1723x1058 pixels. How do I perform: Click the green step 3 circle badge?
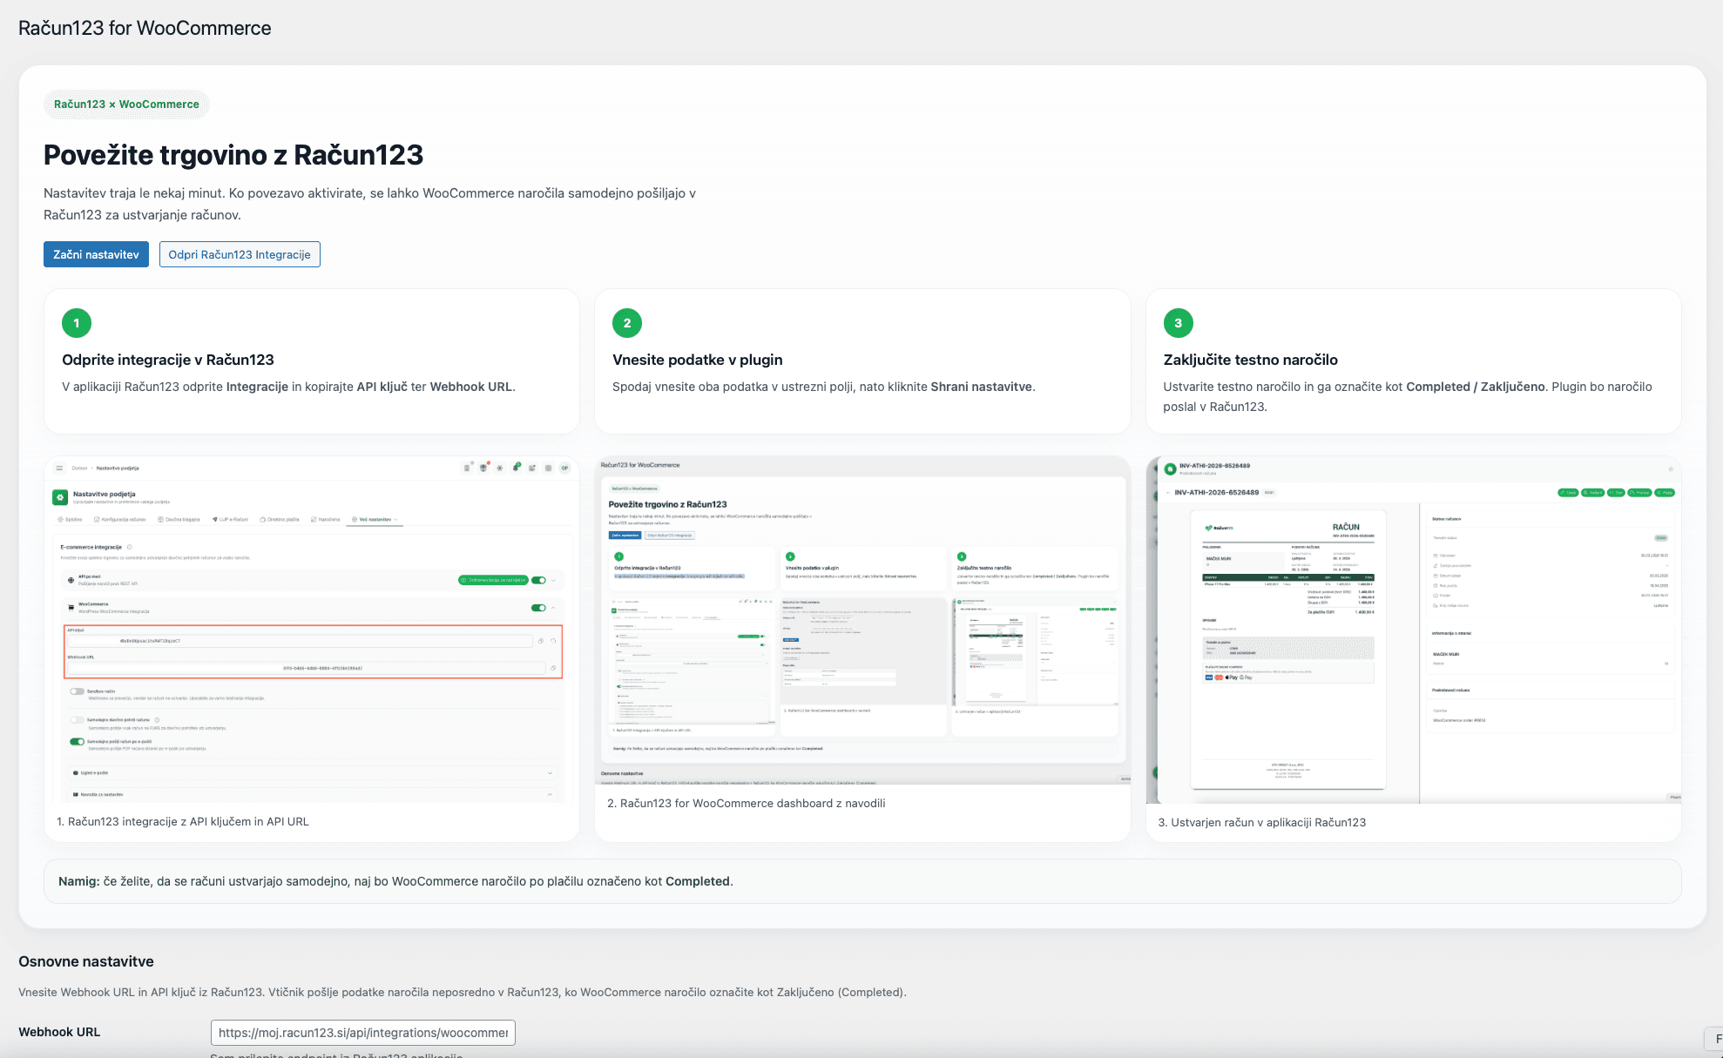tap(1178, 323)
